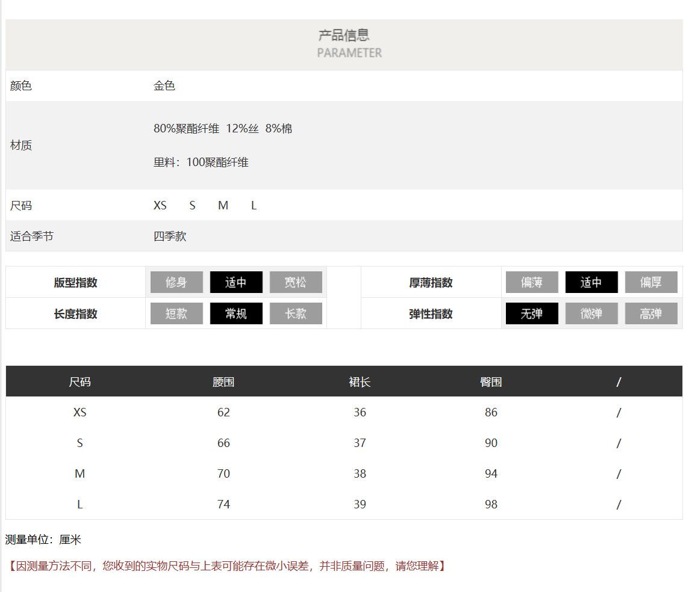Screen dimensions: 689x592
Task: Click the 腰围 column header
Action: (x=223, y=382)
